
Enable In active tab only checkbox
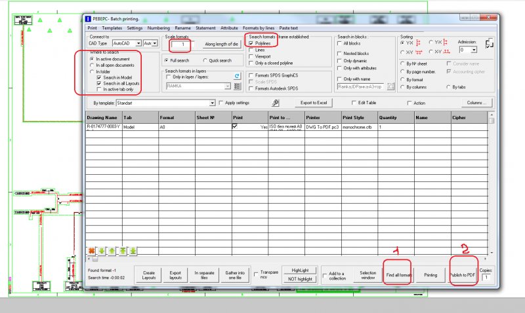click(x=99, y=90)
